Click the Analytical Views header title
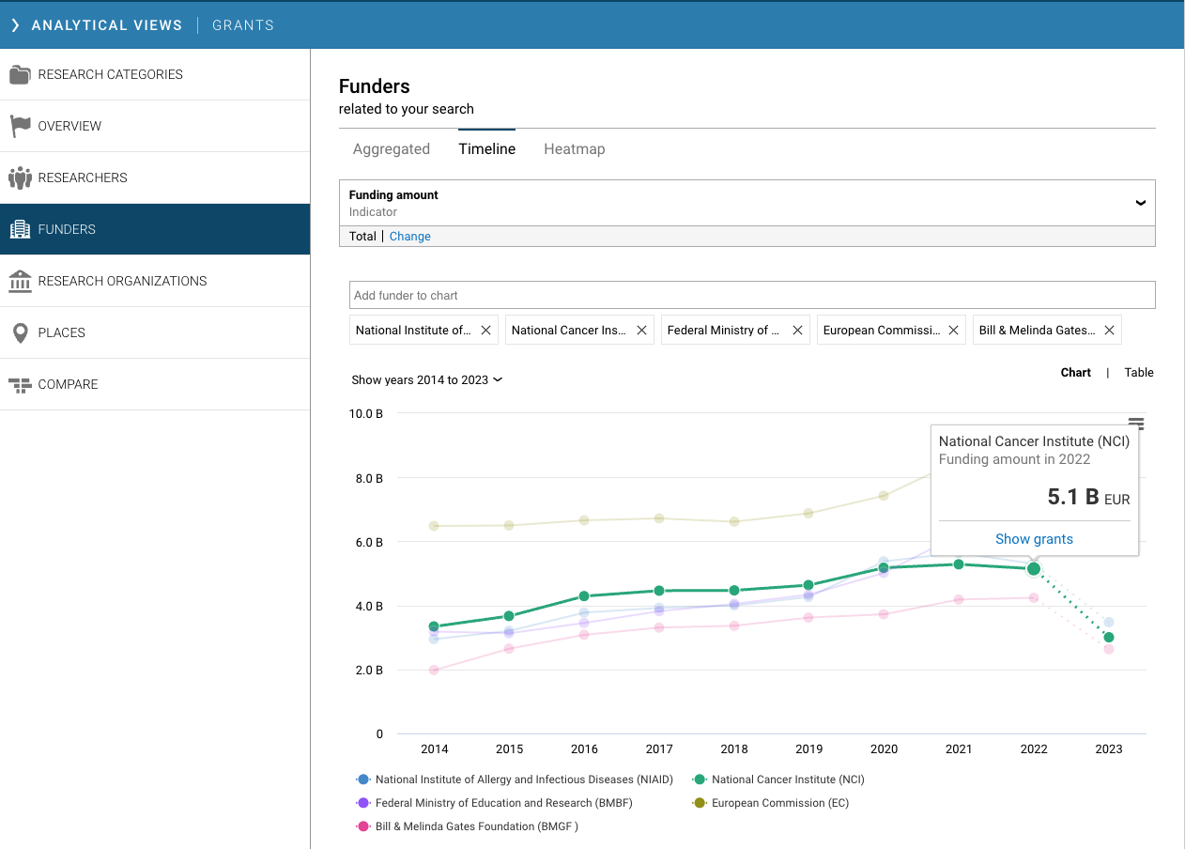This screenshot has height=849, width=1185. click(x=107, y=25)
